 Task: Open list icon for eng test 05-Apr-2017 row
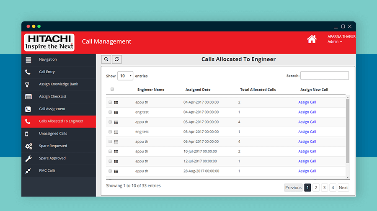[x=116, y=132]
